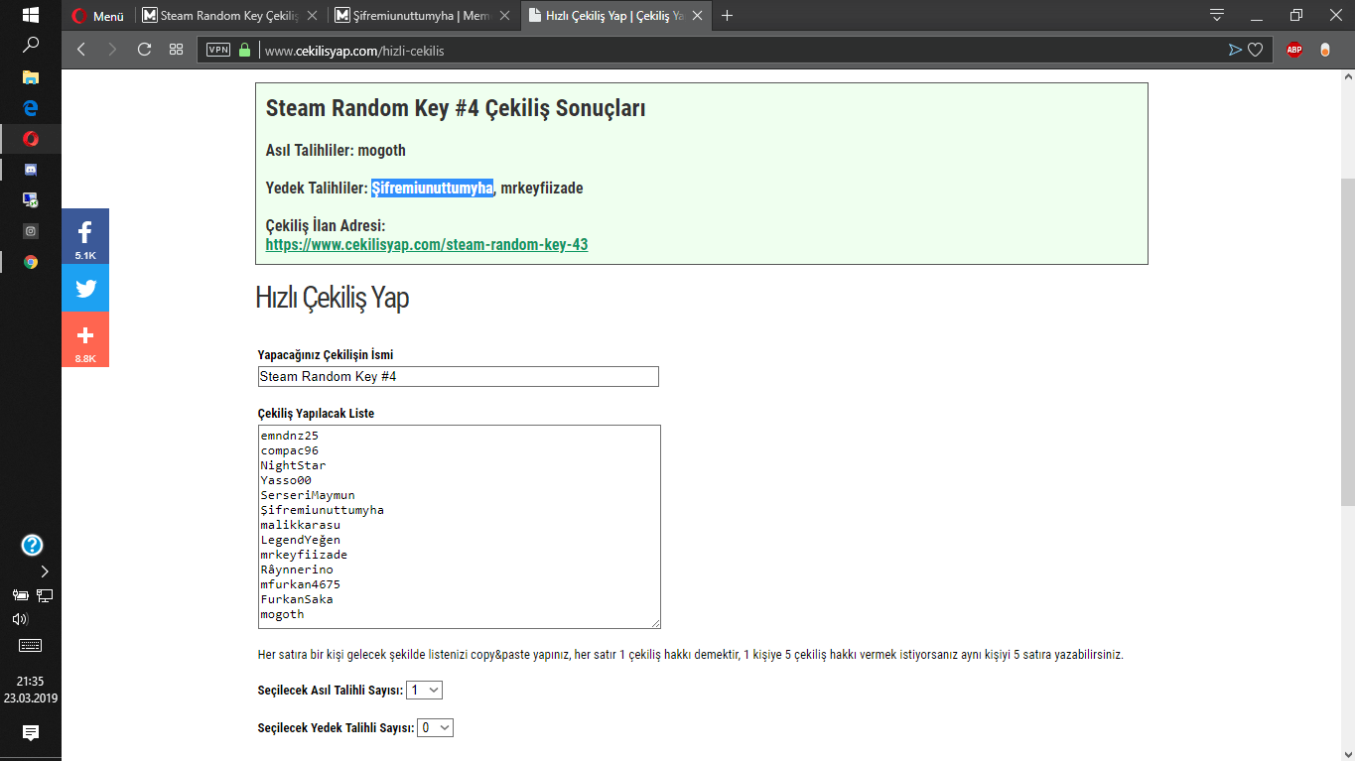The height and width of the screenshot is (761, 1355).
Task: Click the SerseriMaymun list entry
Action: [x=308, y=495]
